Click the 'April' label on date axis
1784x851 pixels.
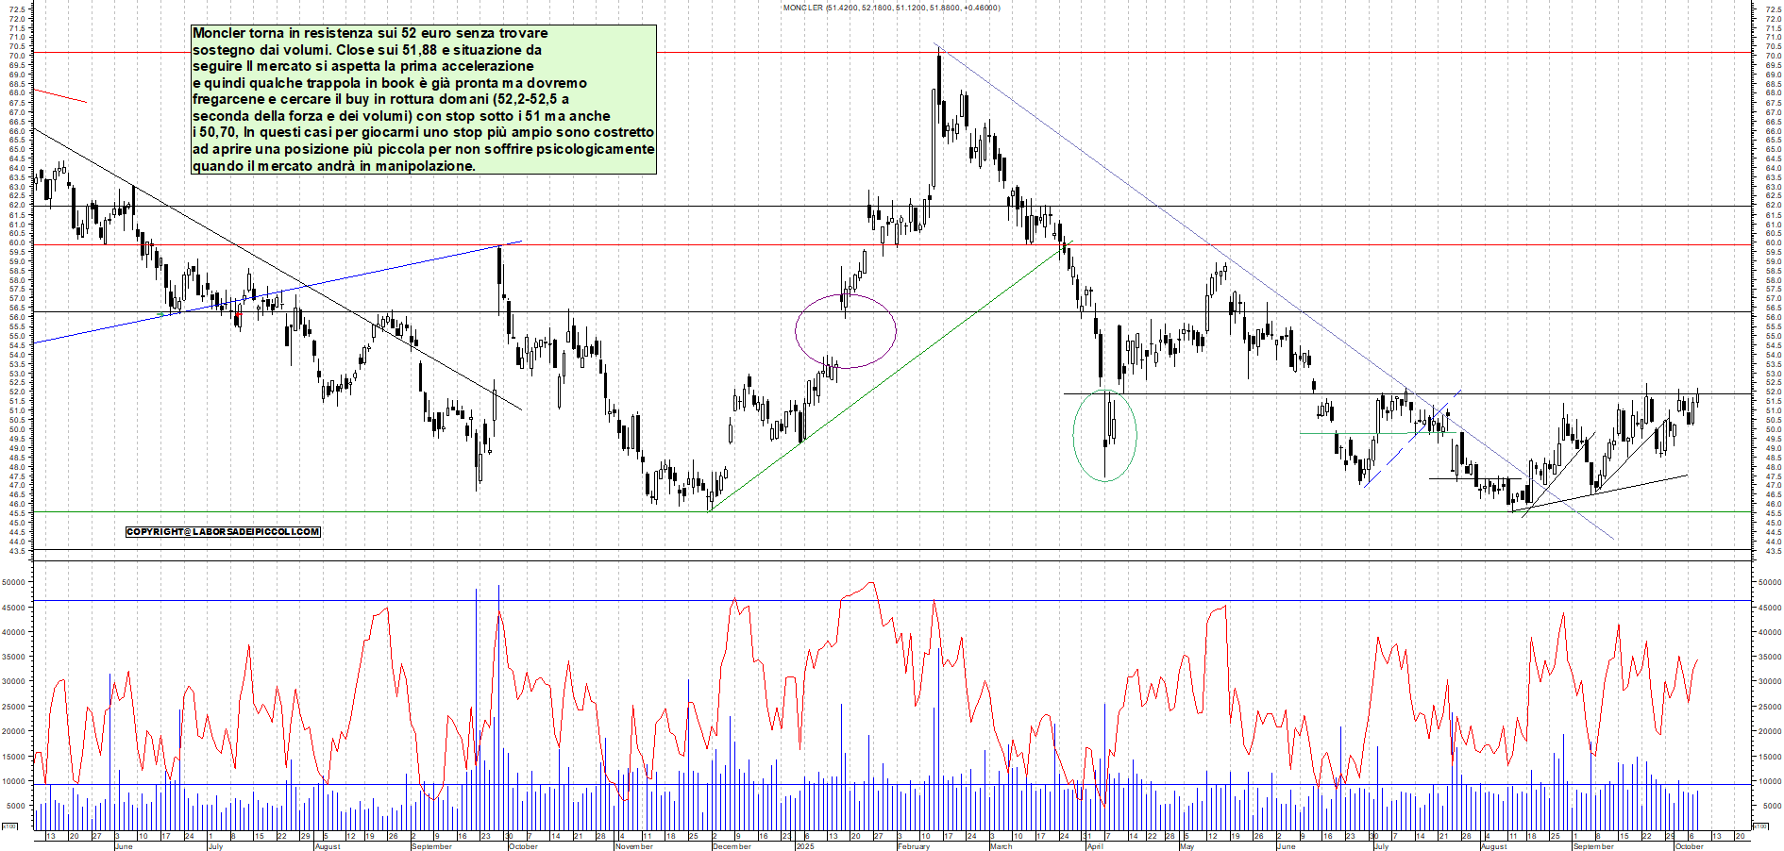(x=1095, y=846)
